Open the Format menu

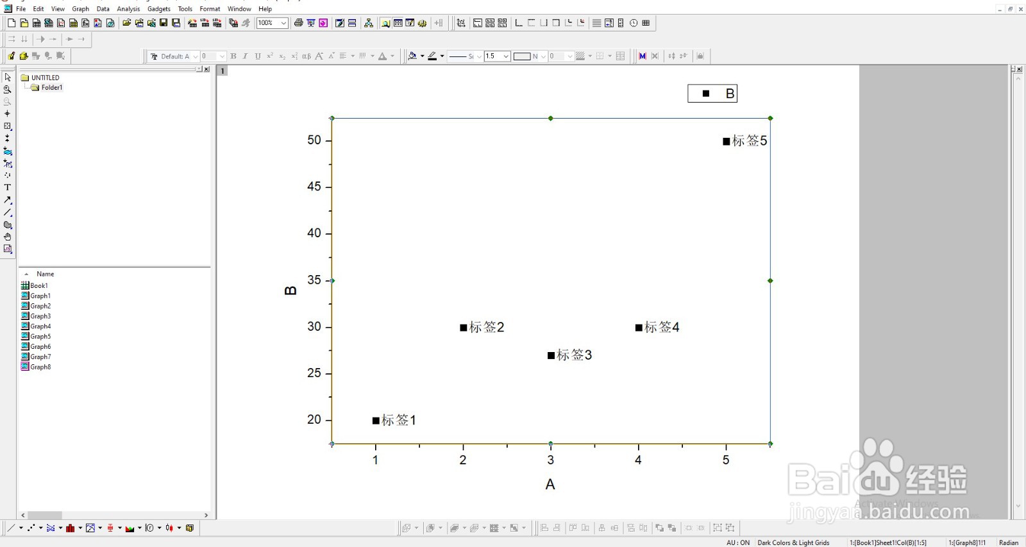(210, 9)
